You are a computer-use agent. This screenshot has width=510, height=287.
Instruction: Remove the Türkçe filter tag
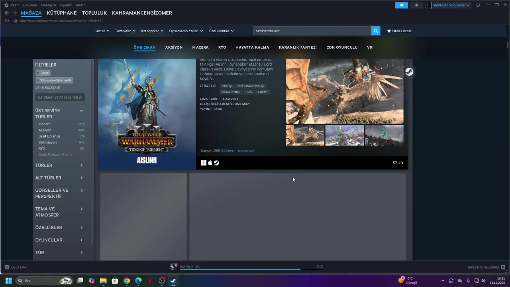pos(38,73)
